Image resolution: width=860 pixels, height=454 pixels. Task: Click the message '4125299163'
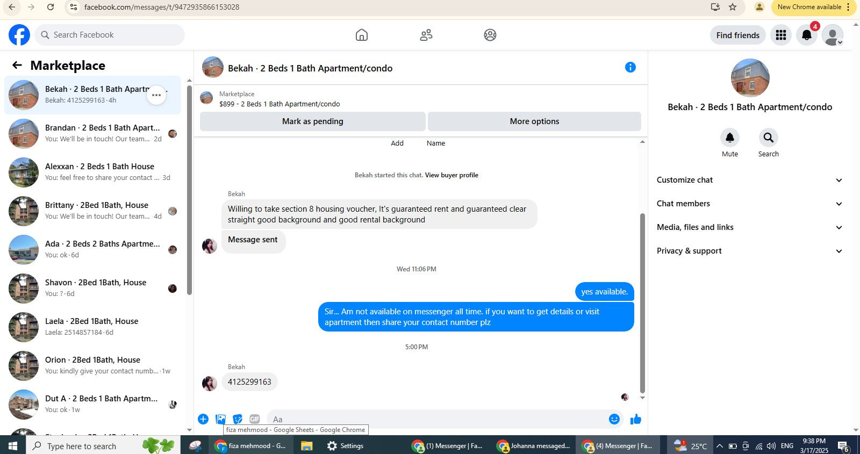tap(249, 382)
